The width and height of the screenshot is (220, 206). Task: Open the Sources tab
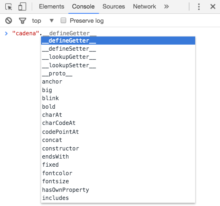[x=113, y=6]
